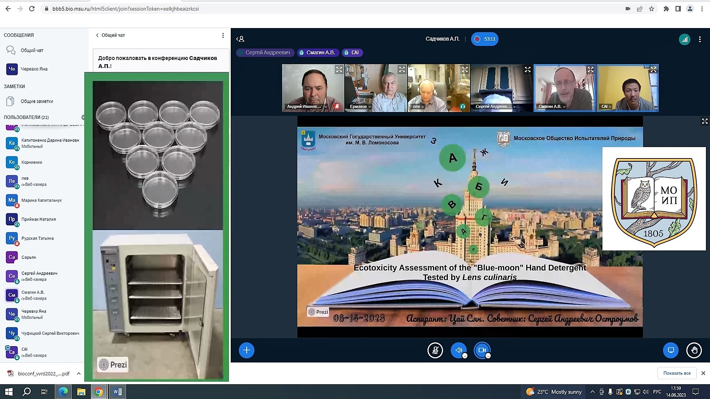Open the blue plus actions menu

coord(247,350)
